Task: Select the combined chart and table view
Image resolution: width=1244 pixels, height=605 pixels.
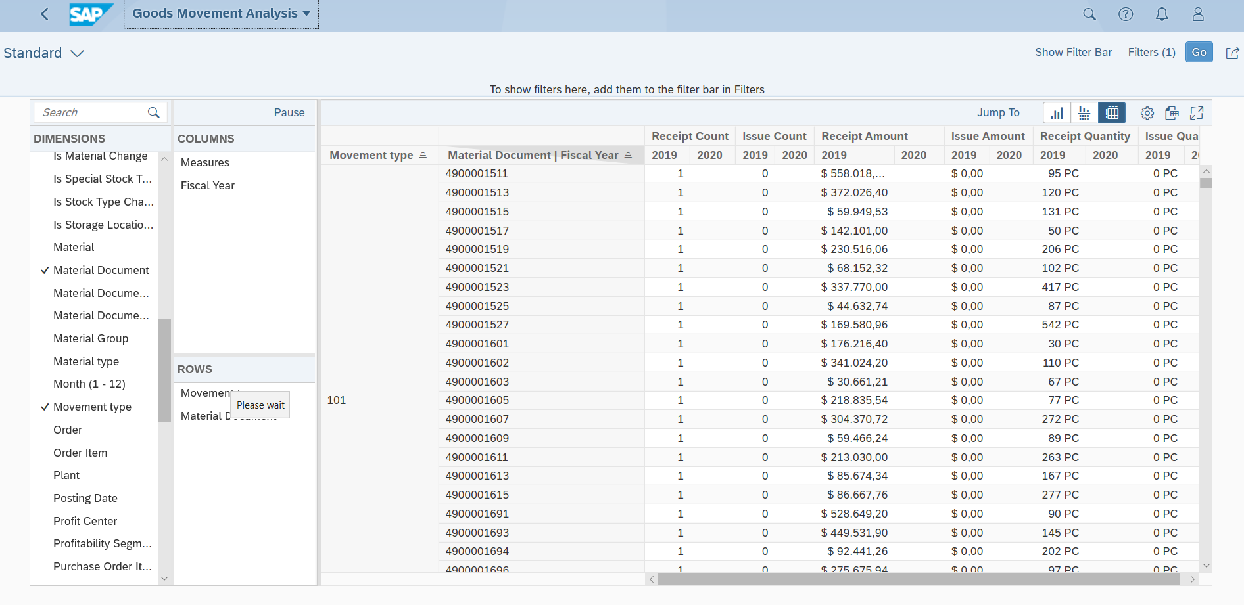Action: [1084, 112]
